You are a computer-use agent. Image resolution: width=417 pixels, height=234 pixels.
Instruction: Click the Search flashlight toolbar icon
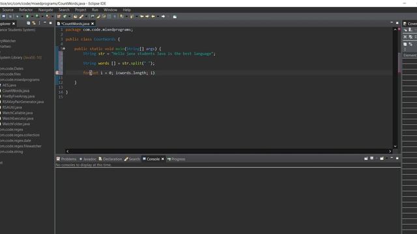81,16
